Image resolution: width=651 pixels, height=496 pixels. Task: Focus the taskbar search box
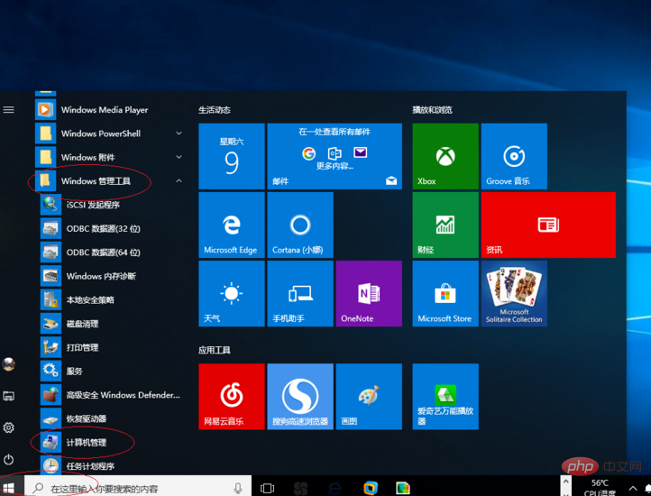point(138,487)
